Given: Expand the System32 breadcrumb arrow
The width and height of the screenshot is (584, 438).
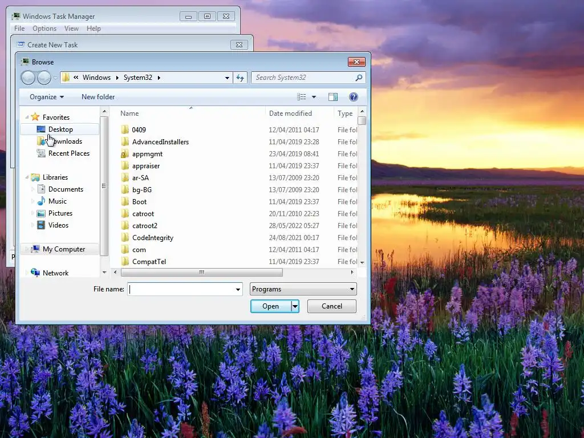Looking at the screenshot, I should point(159,78).
